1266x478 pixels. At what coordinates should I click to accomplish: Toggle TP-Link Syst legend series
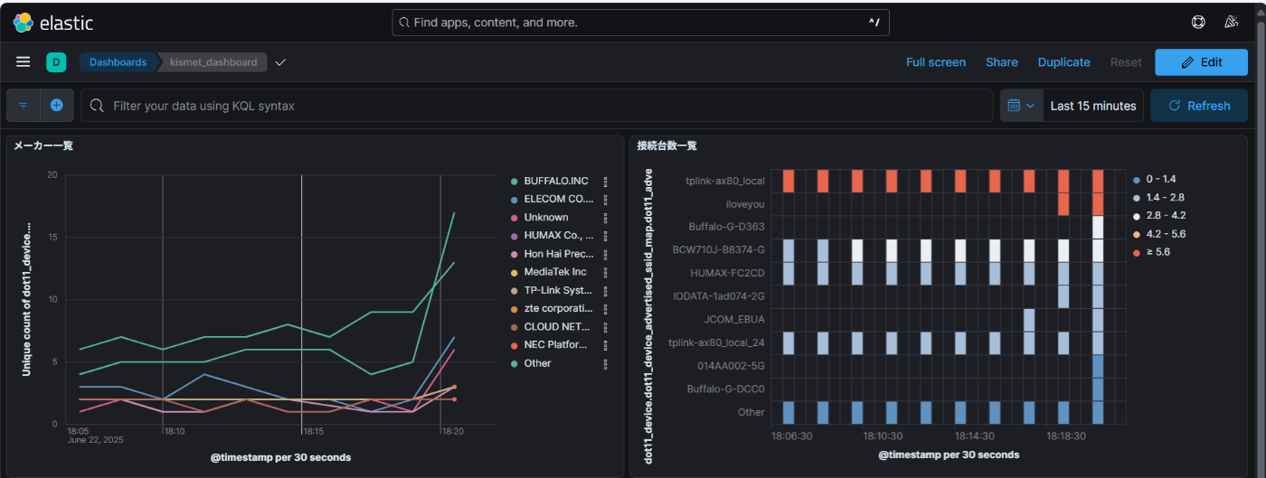click(559, 290)
